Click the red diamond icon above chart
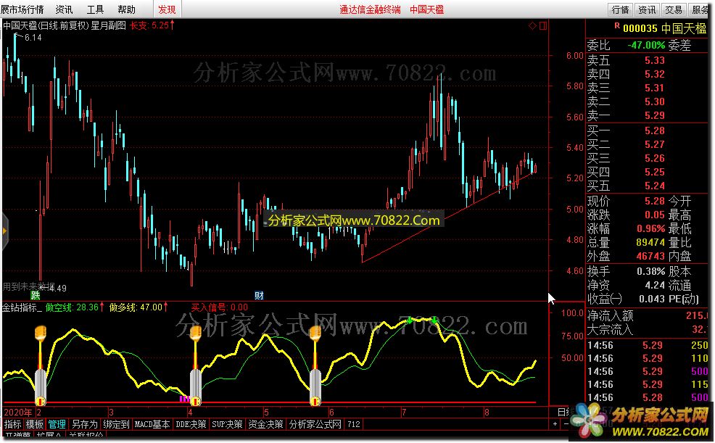 tap(532, 25)
